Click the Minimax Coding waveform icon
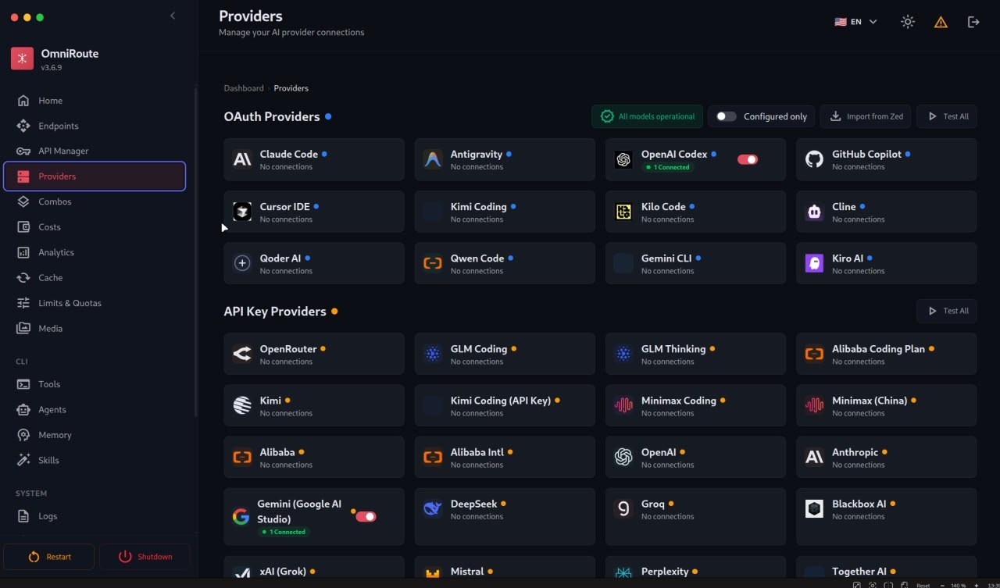 [x=623, y=405]
